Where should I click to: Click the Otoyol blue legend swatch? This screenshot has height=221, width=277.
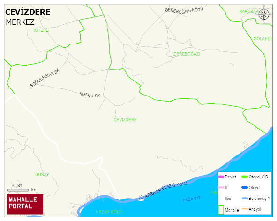point(245,187)
